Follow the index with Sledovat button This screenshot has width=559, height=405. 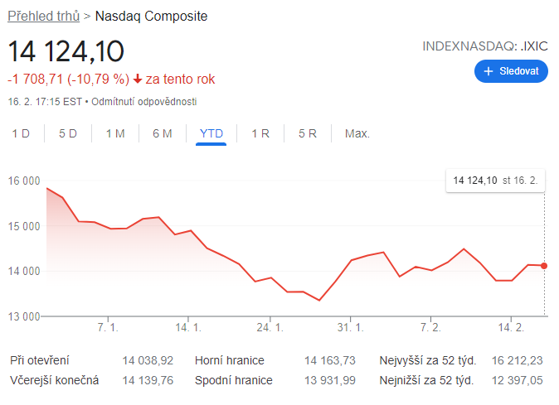click(511, 71)
